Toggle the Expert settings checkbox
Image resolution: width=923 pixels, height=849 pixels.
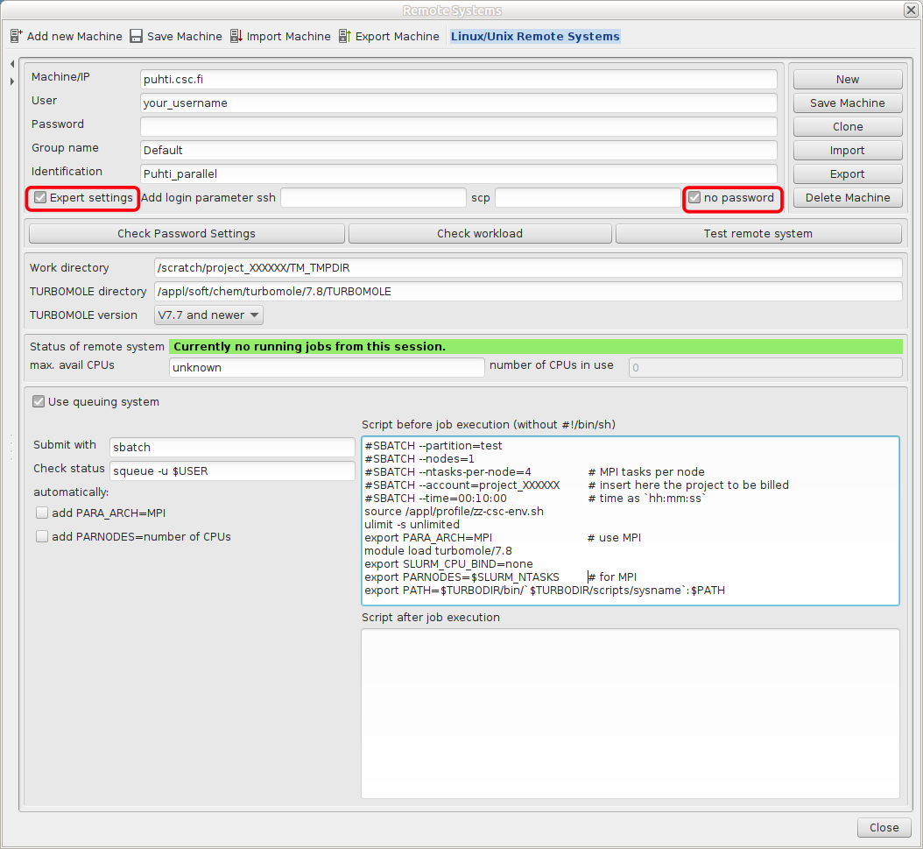(40, 198)
